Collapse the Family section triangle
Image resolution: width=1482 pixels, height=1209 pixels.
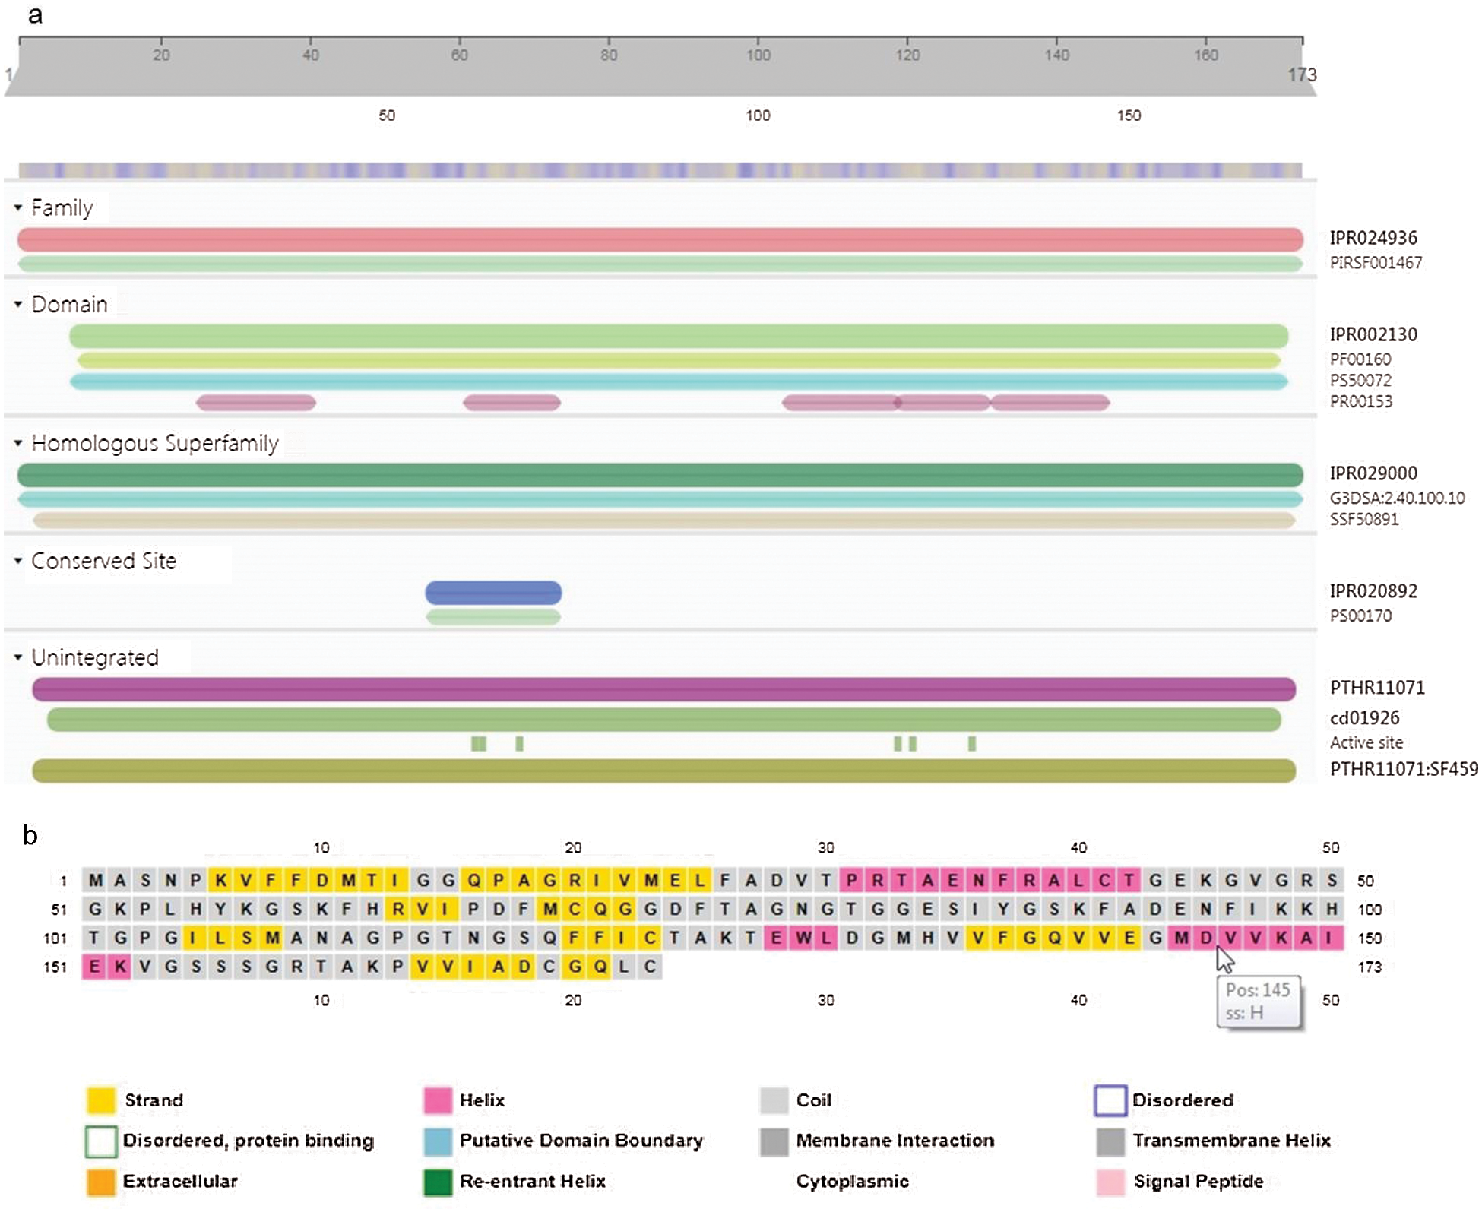click(x=17, y=207)
